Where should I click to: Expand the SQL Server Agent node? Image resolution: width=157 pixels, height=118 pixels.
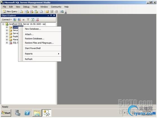point(7,43)
